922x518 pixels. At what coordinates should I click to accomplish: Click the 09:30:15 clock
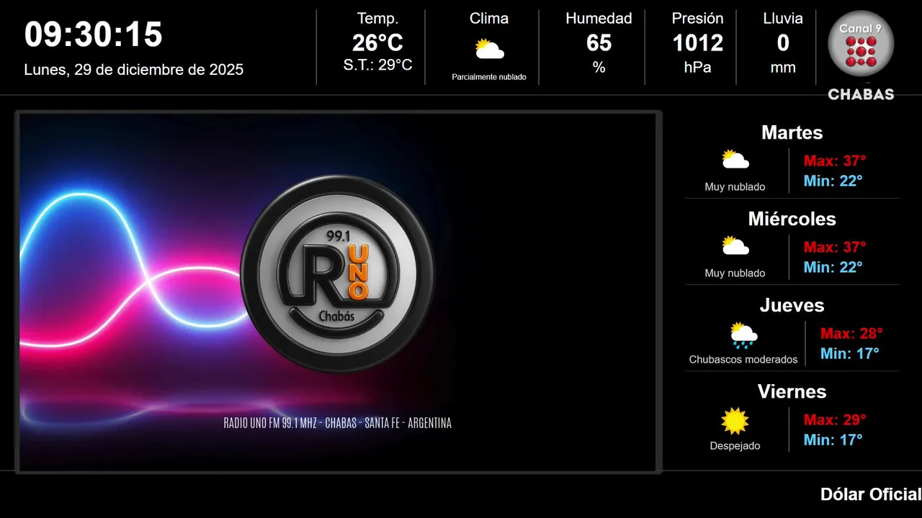[94, 35]
